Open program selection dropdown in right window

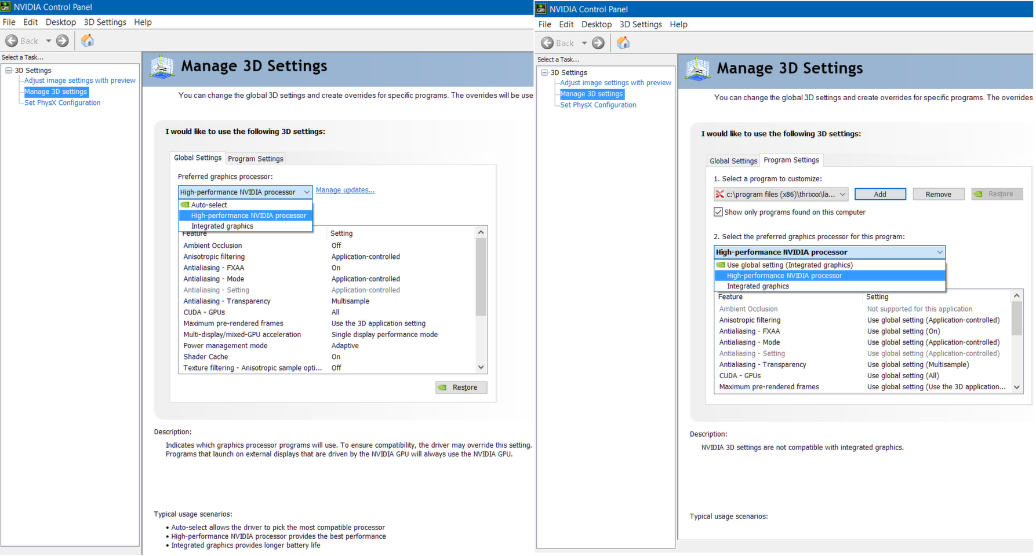pos(781,195)
